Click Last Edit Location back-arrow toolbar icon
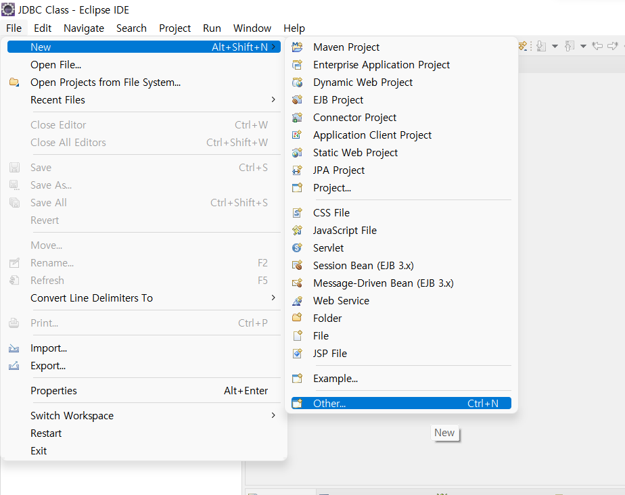 pos(597,46)
